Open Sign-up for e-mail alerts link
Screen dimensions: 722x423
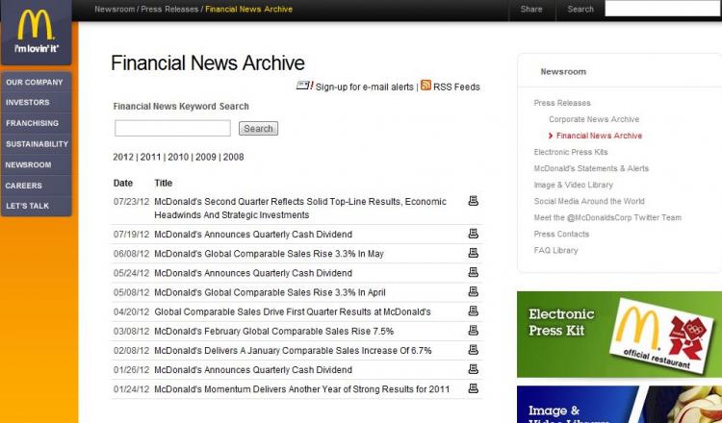tap(365, 87)
